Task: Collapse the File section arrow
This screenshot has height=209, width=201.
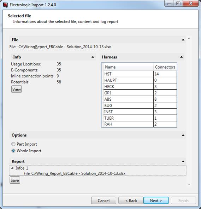Action: (183, 40)
